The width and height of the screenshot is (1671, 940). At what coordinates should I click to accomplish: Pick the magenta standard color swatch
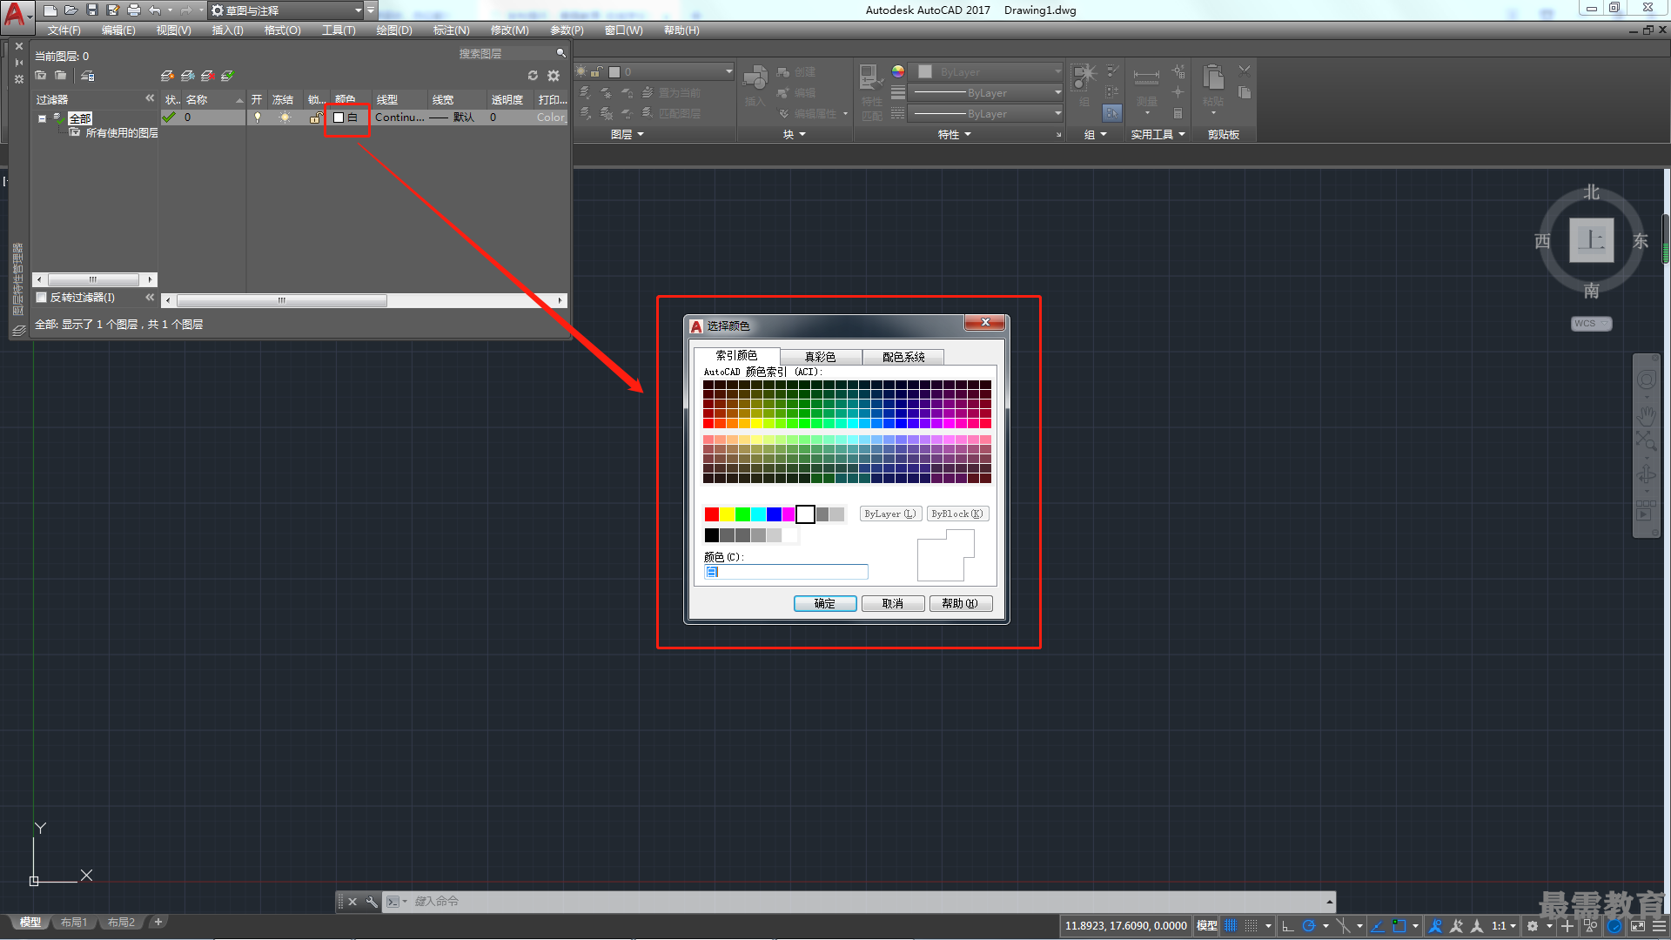[x=789, y=514]
